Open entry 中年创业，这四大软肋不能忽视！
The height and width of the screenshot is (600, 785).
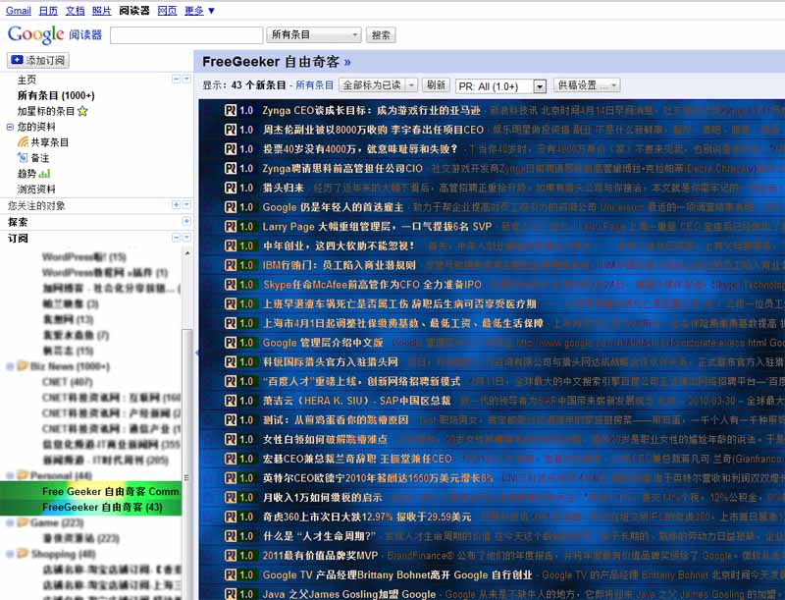339,245
